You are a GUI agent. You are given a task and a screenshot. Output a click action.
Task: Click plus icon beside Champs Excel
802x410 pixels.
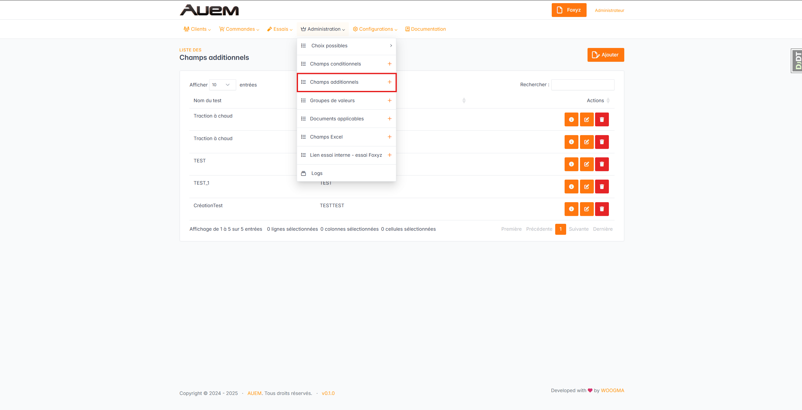pyautogui.click(x=389, y=137)
